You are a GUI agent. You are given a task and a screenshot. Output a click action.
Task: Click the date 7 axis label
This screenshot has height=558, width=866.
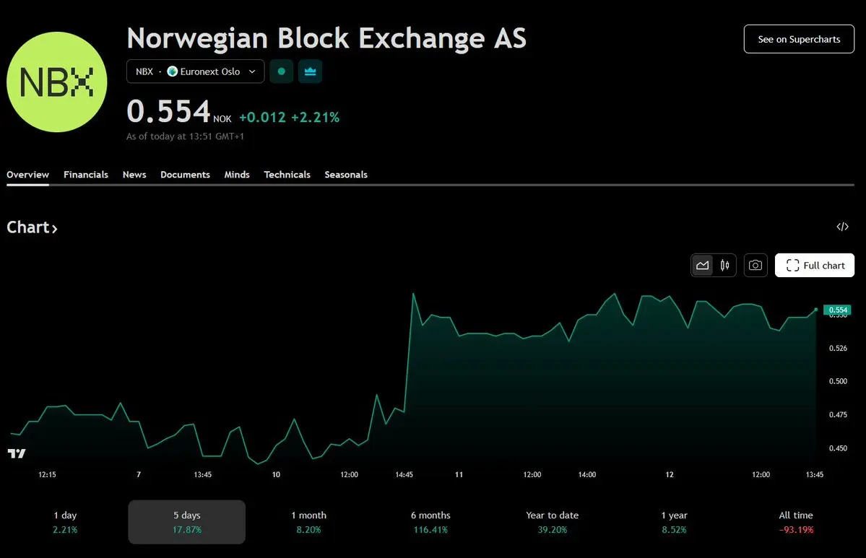[x=139, y=475]
